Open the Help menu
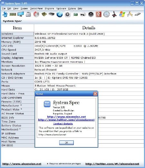 pos(80,8)
